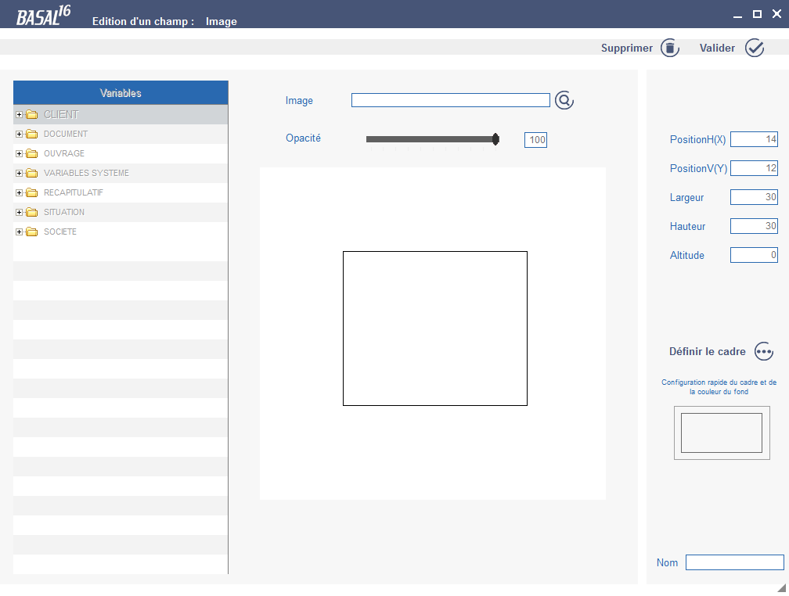Focus the PositionV(Y) field
This screenshot has width=789, height=596.
point(754,168)
